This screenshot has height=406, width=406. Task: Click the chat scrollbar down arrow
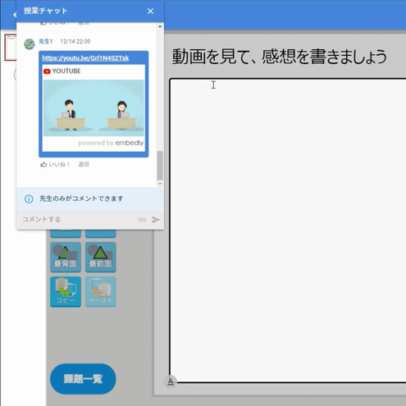click(160, 184)
